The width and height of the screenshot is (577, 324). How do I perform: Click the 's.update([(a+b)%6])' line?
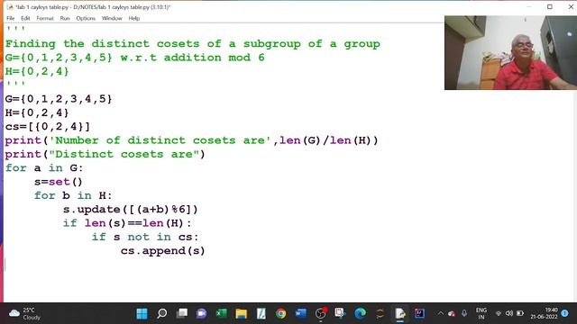[130, 210]
